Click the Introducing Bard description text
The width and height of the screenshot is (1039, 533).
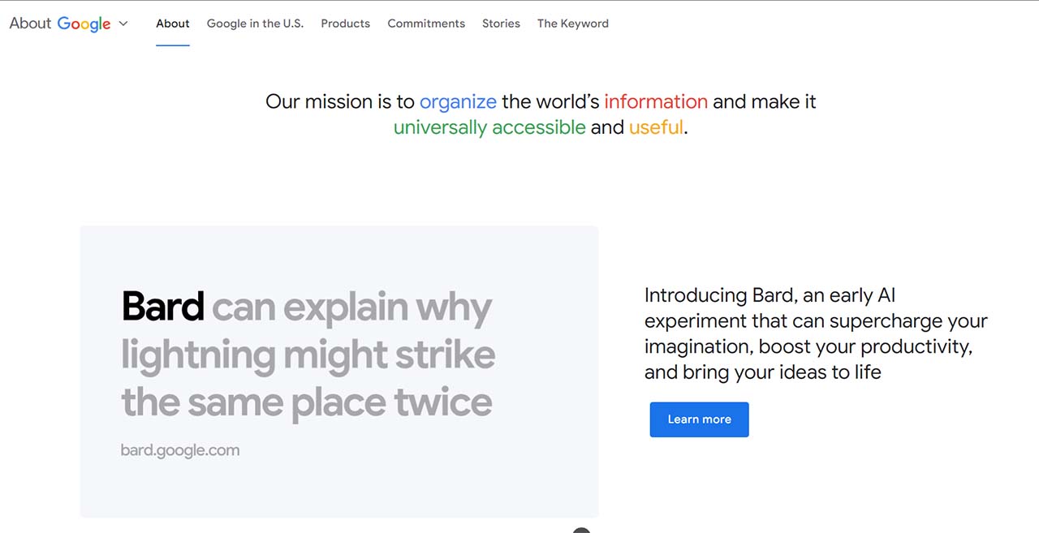coord(816,333)
